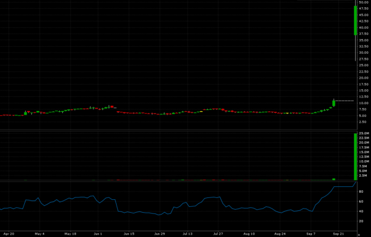The height and width of the screenshot is (237, 371).
Task: Click the 25.00 price axis label
Action: (x=363, y=66)
